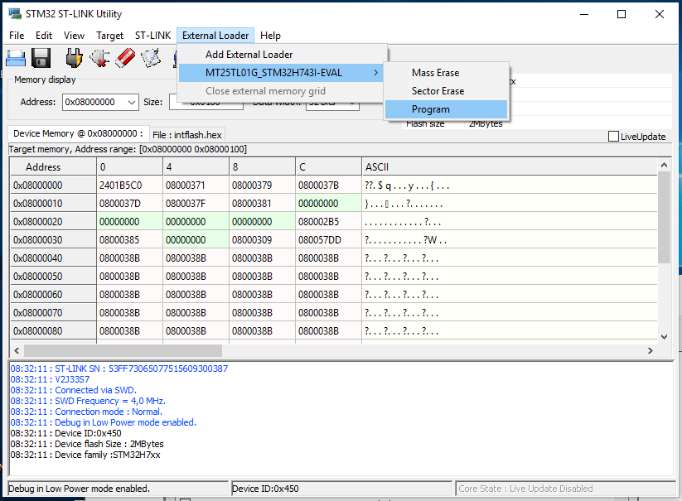This screenshot has width=682, height=501.
Task: Open the Target menu
Action: coord(109,36)
